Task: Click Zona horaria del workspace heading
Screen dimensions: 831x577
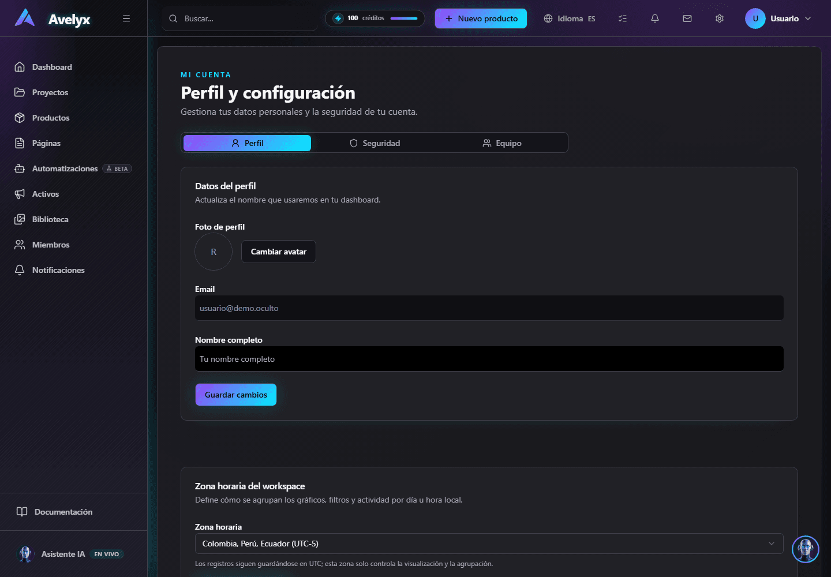Action: (250, 486)
